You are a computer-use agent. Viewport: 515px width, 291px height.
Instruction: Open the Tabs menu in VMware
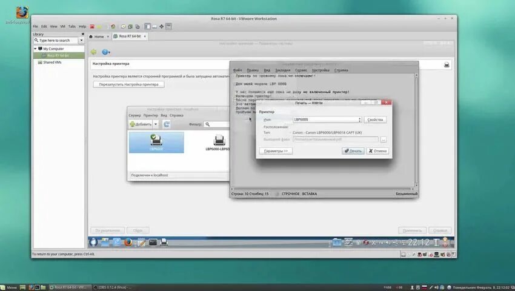click(x=72, y=26)
